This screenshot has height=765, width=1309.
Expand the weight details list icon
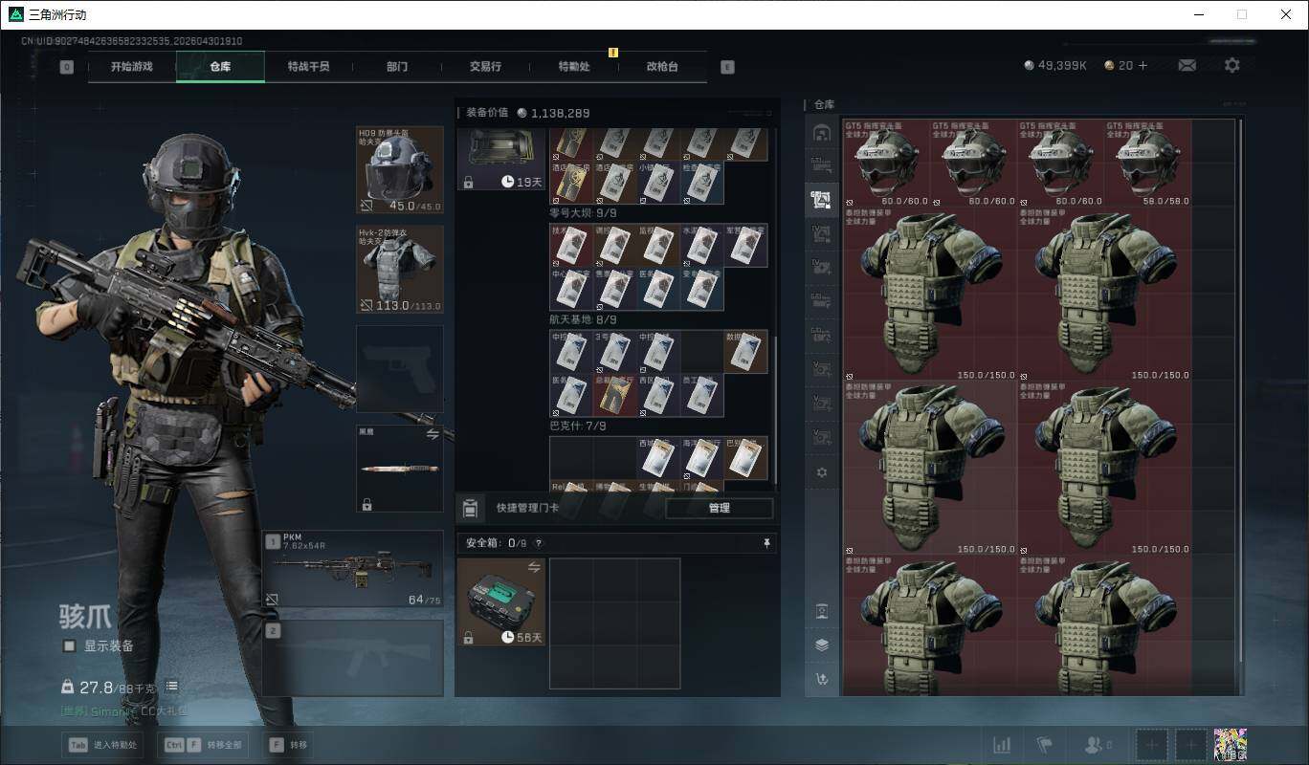(172, 687)
